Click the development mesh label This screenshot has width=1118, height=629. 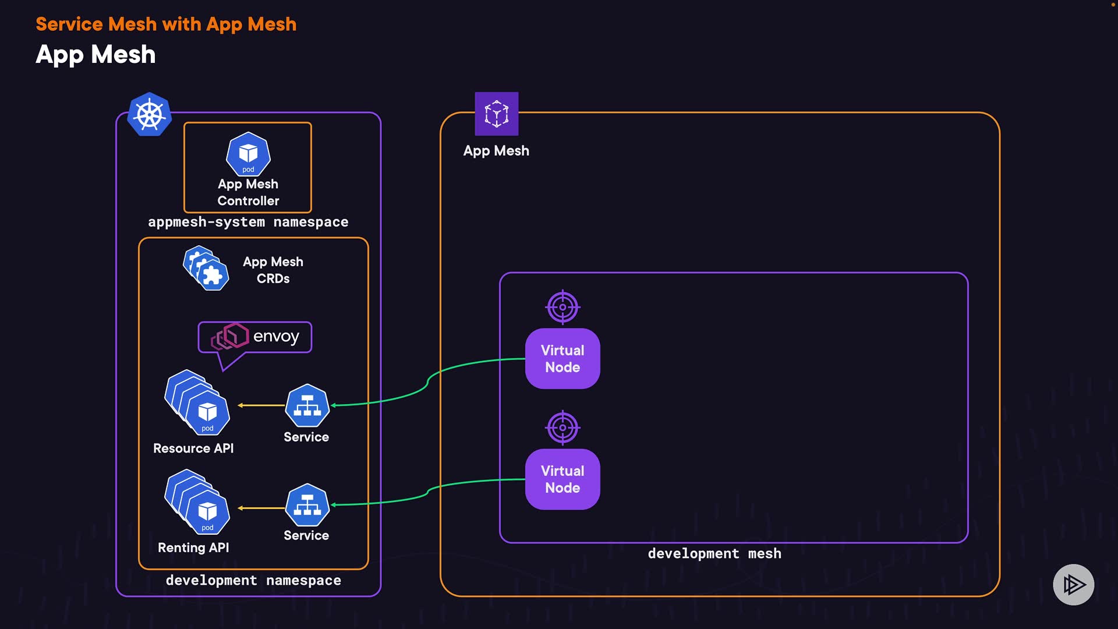point(714,553)
